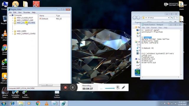Screen dimensions: 189x106
Task: Open UMTv2 Ultimate desktop icon
Action: tap(4, 78)
